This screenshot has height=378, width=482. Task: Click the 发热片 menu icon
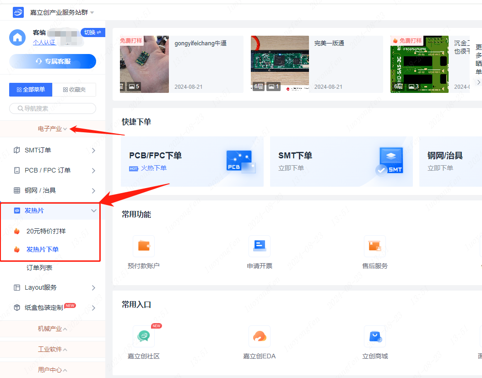[17, 211]
